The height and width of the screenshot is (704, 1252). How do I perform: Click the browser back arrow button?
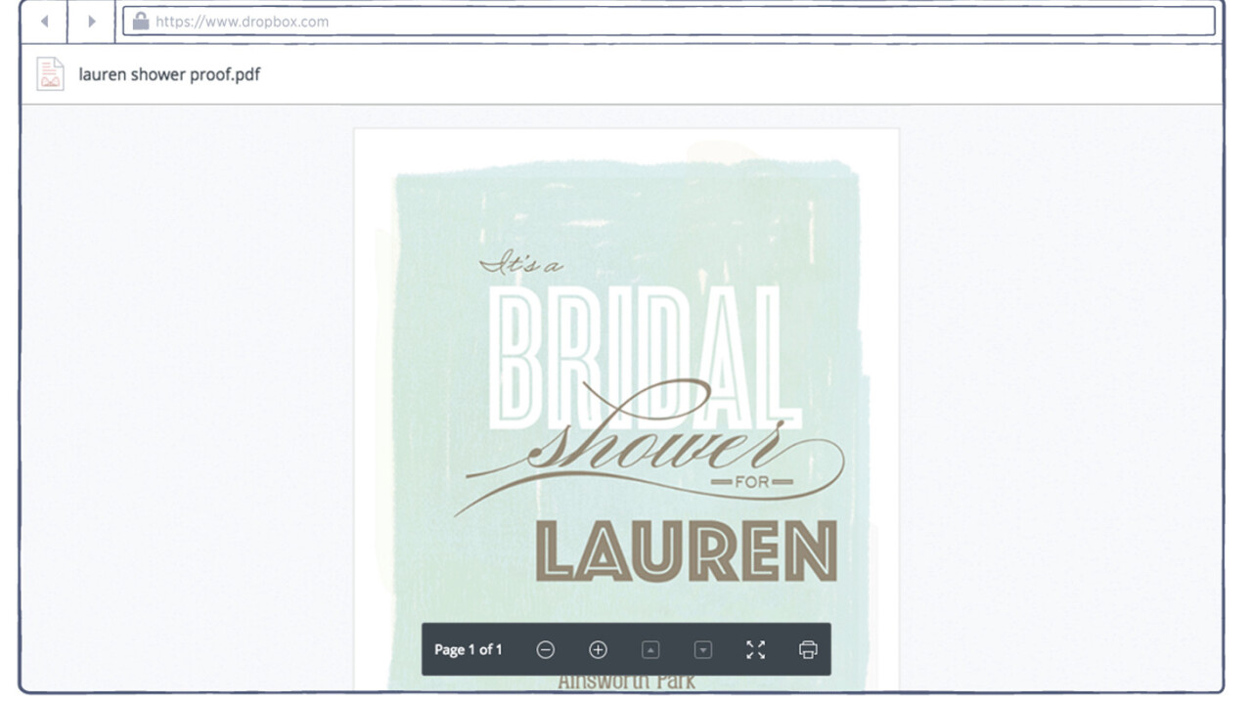[44, 22]
